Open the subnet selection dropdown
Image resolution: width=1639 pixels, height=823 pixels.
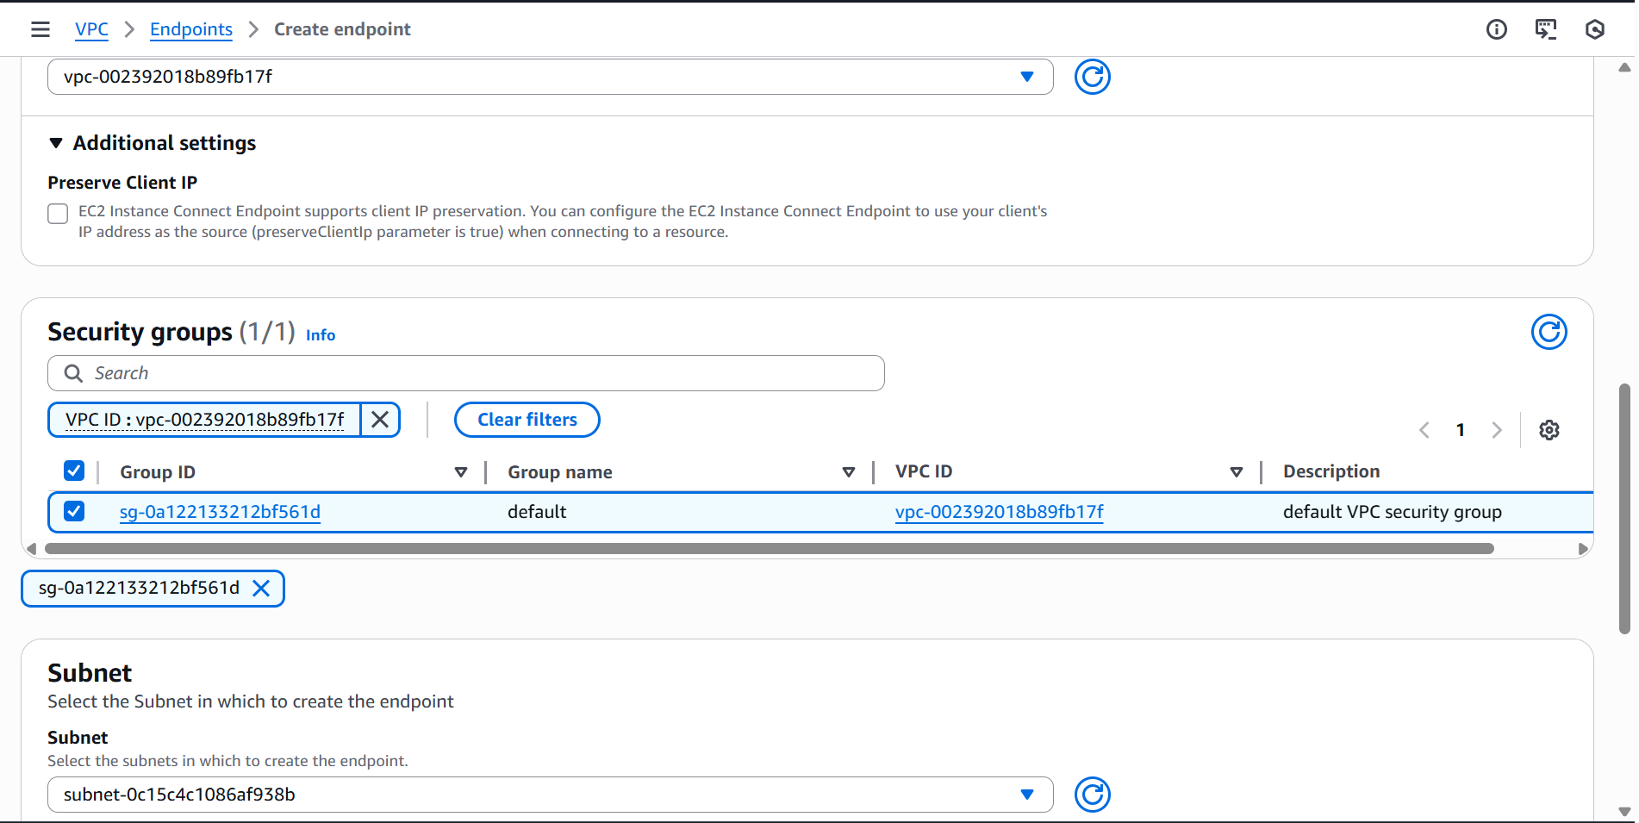click(550, 795)
